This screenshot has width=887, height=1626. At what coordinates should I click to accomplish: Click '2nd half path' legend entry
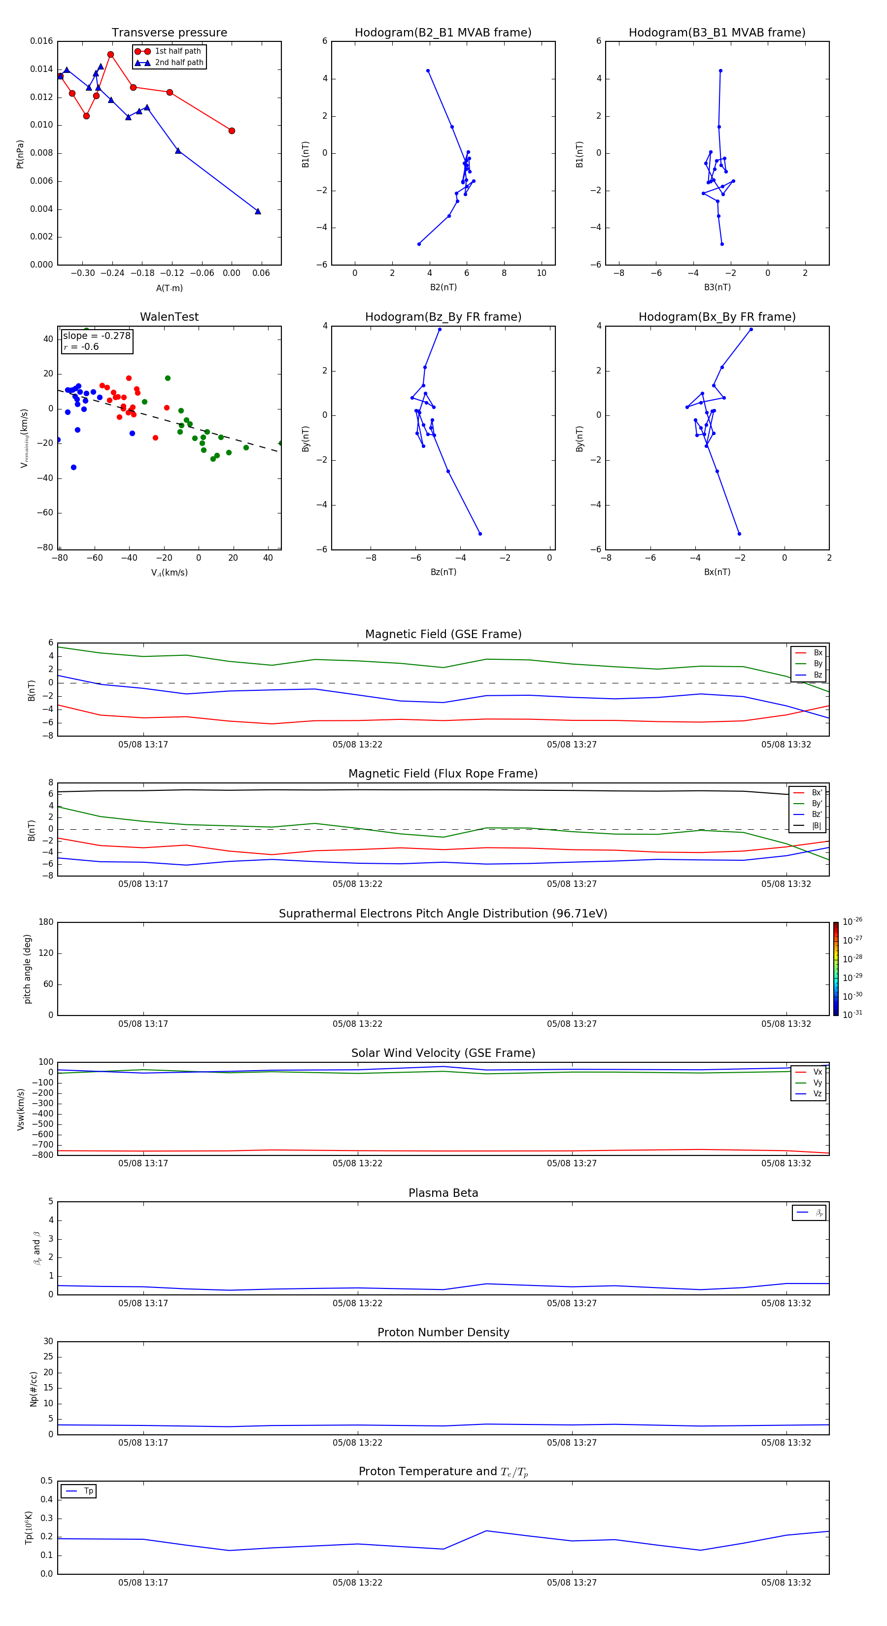pos(169,63)
